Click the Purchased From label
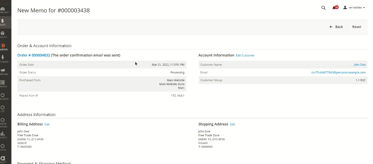This screenshot has width=373, height=164. pos(30,80)
